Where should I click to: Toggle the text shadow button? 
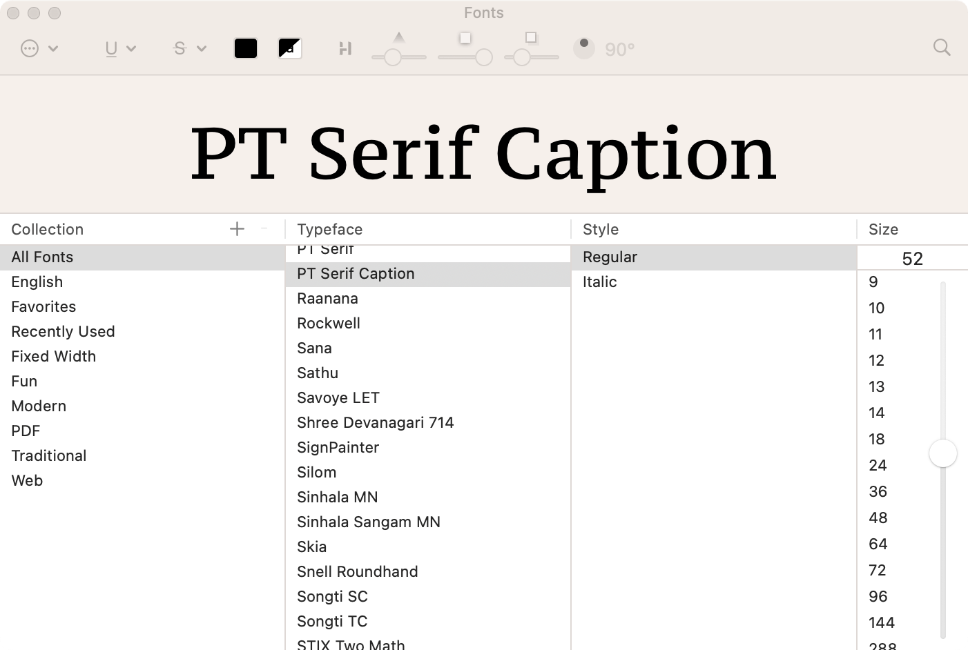pos(345,48)
